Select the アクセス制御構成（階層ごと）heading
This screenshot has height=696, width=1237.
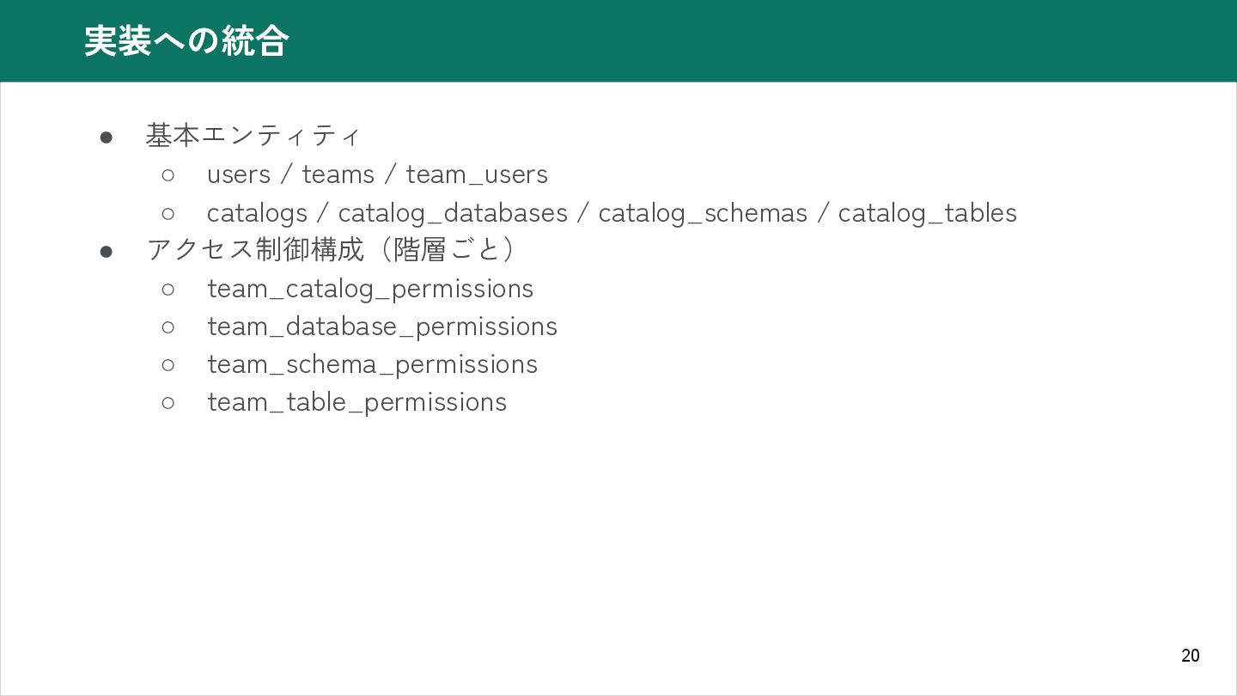332,250
